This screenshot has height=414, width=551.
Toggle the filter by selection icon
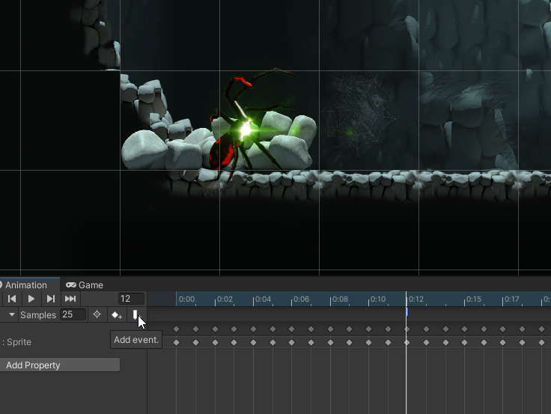click(x=97, y=315)
